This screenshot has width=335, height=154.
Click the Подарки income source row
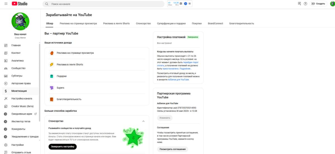97,76
